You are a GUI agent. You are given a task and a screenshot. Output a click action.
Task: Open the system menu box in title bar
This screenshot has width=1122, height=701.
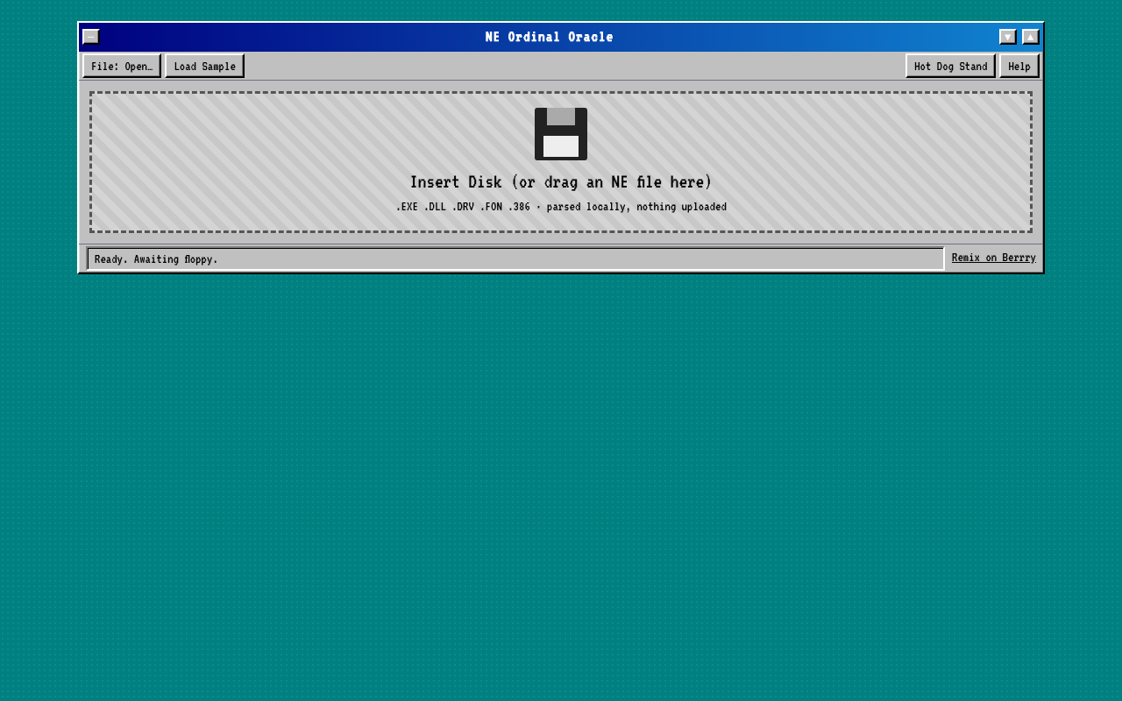(91, 37)
